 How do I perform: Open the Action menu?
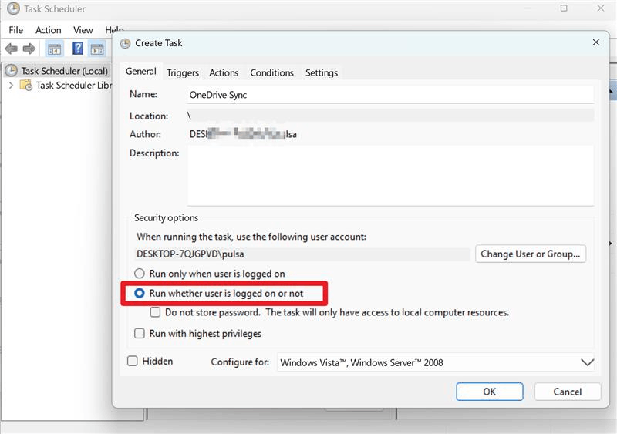[49, 30]
